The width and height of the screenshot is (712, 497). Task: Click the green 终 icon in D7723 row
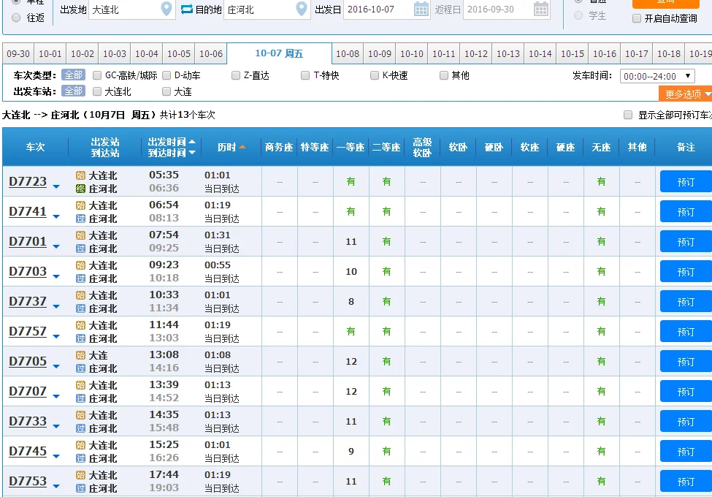80,188
